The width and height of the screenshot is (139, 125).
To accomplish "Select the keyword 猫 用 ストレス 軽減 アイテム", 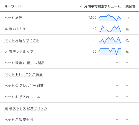I will coord(26,108).
